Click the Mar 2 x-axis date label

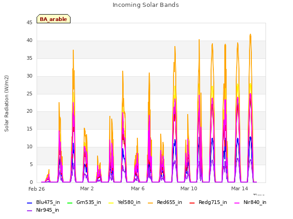(x=87, y=188)
